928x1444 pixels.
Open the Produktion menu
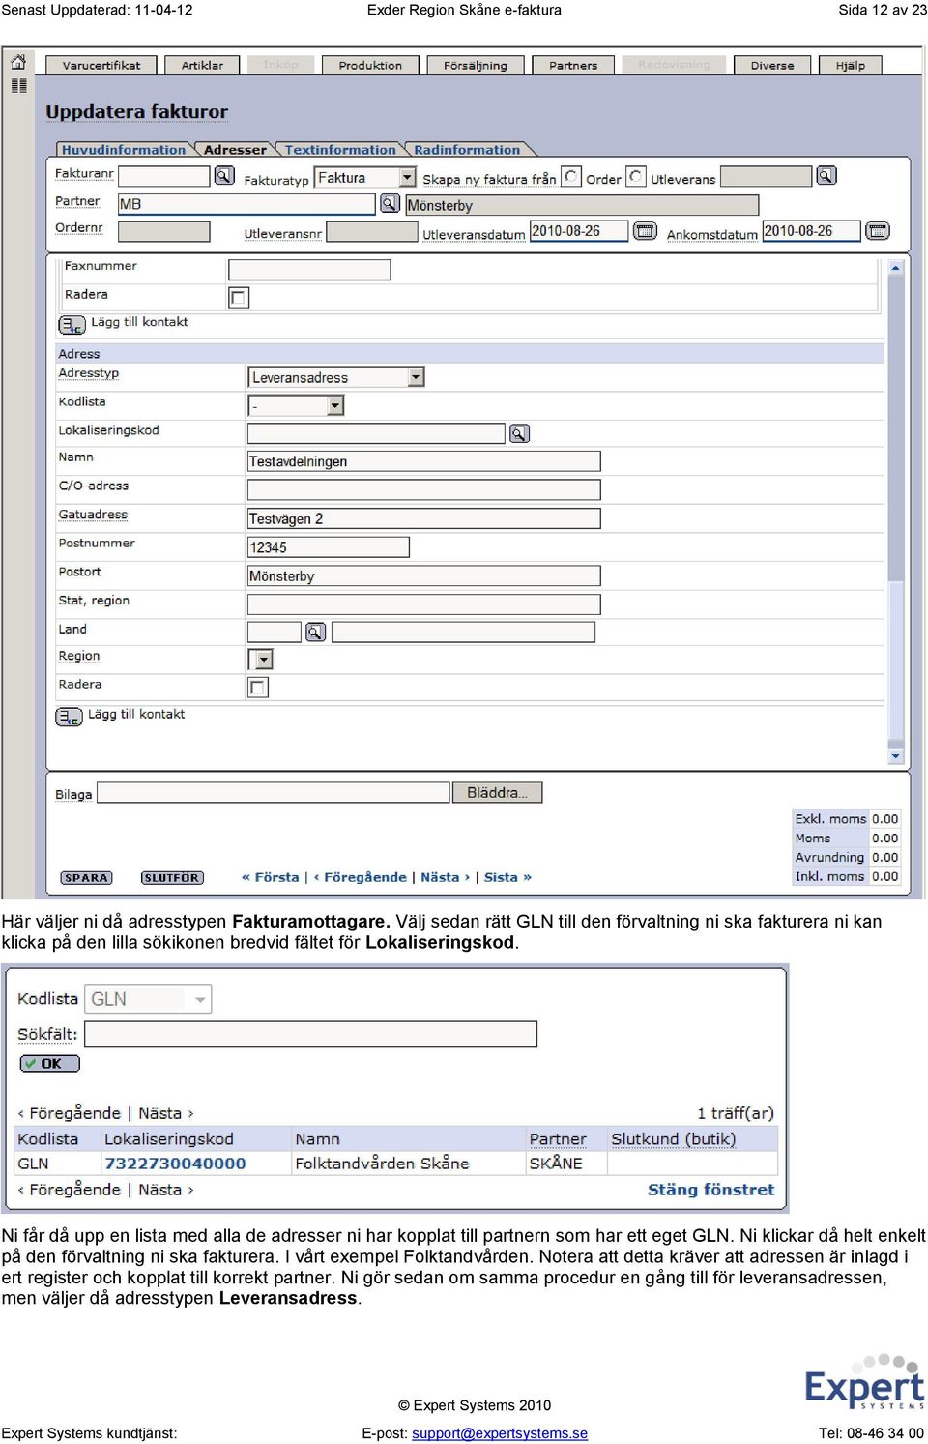370,66
